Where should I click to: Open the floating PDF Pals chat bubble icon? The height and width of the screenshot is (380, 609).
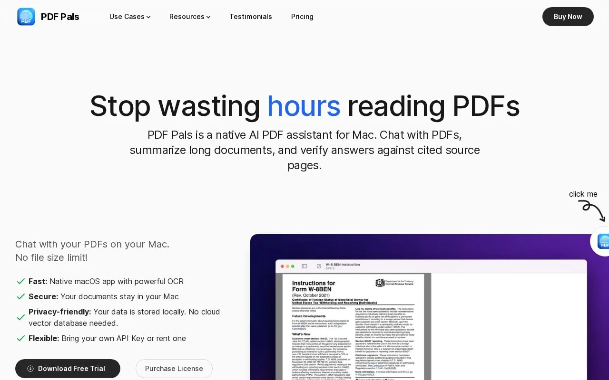[x=601, y=241]
